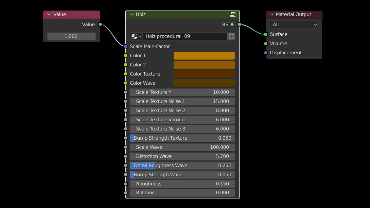Click the Value node 1.000 field

pos(71,36)
